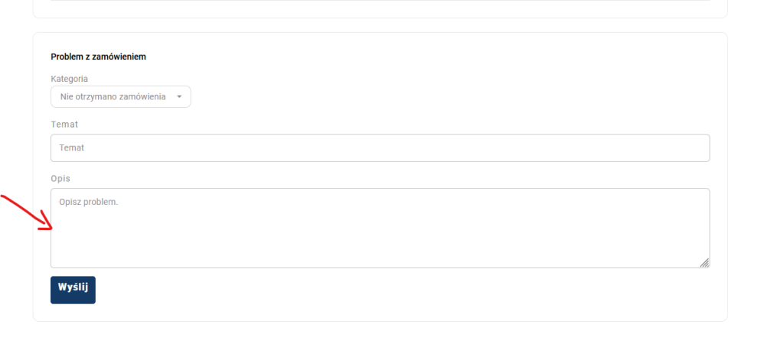The height and width of the screenshot is (347, 784).
Task: Click the red arrow's pointed head
Action: tap(48, 226)
